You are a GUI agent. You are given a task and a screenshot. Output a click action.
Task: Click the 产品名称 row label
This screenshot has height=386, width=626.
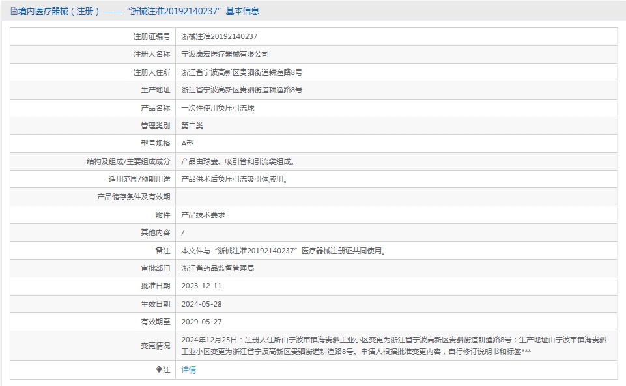(x=155, y=108)
